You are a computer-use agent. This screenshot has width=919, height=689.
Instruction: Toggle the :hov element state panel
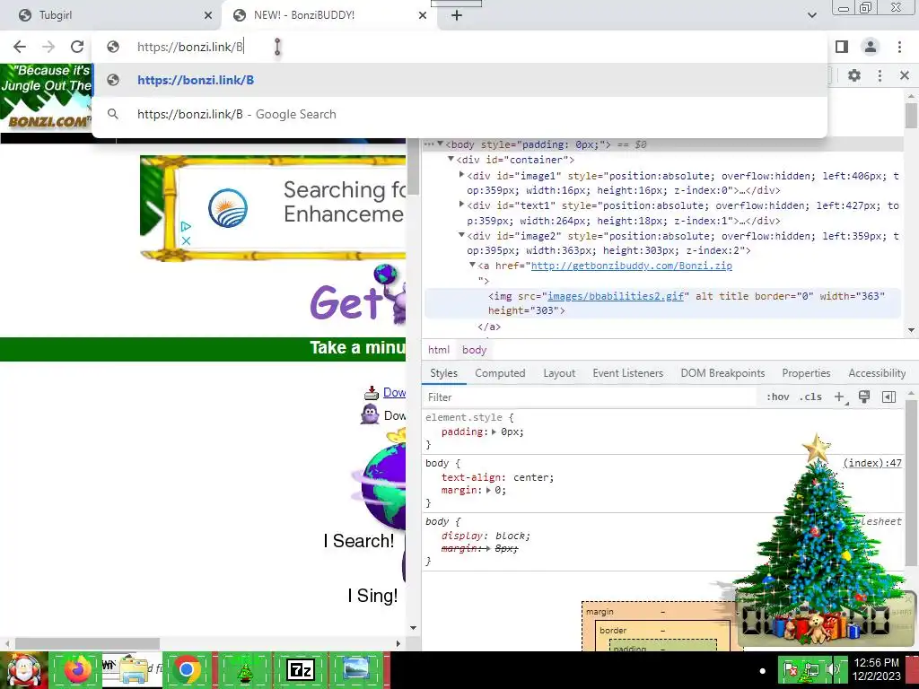(778, 397)
